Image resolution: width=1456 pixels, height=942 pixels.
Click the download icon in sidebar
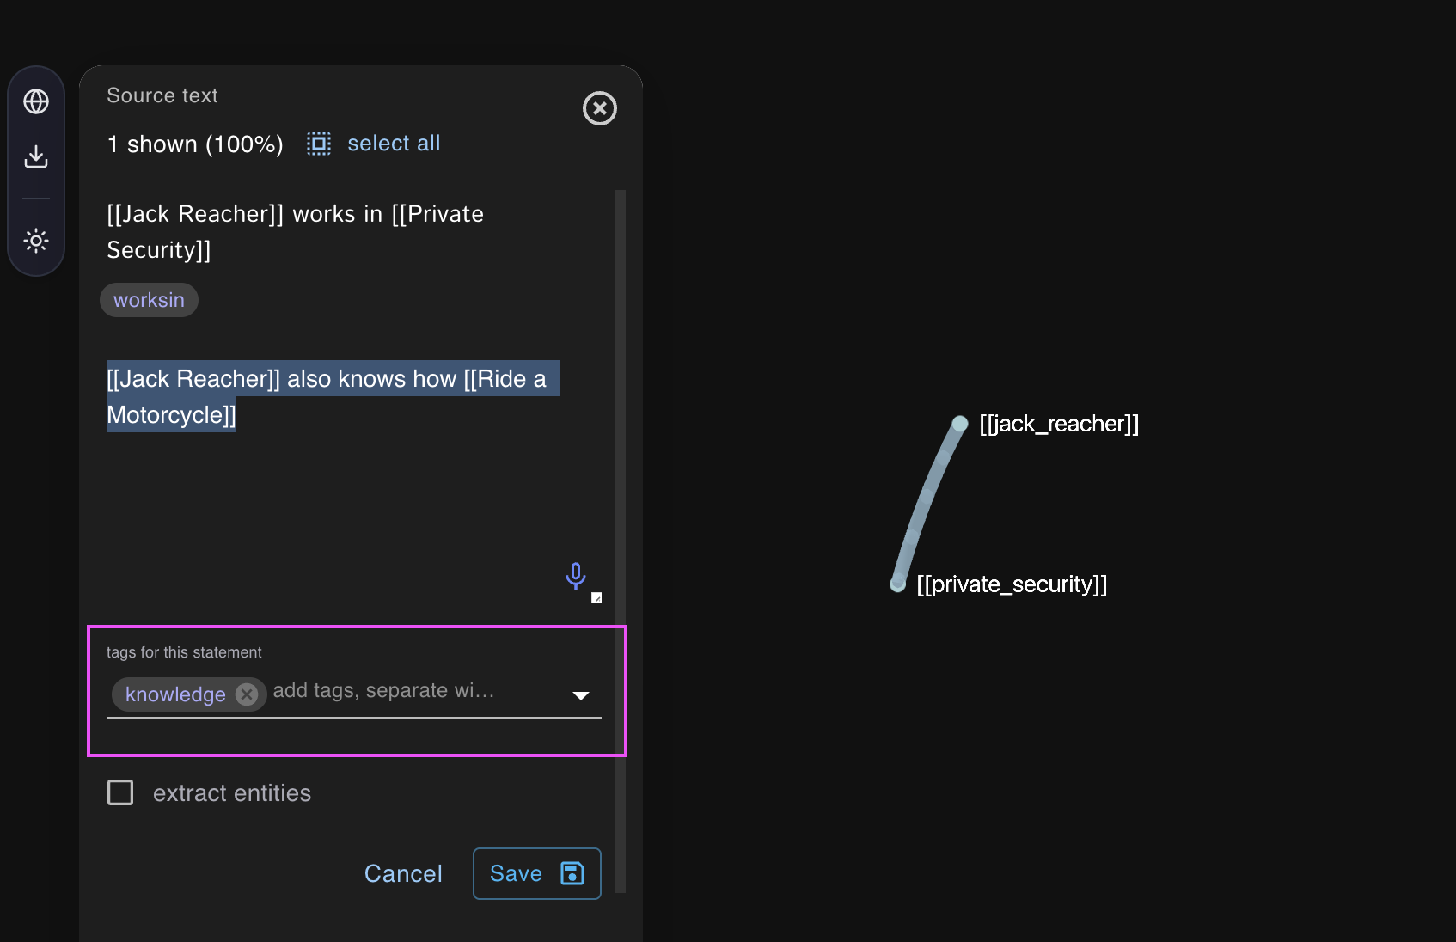(x=36, y=156)
